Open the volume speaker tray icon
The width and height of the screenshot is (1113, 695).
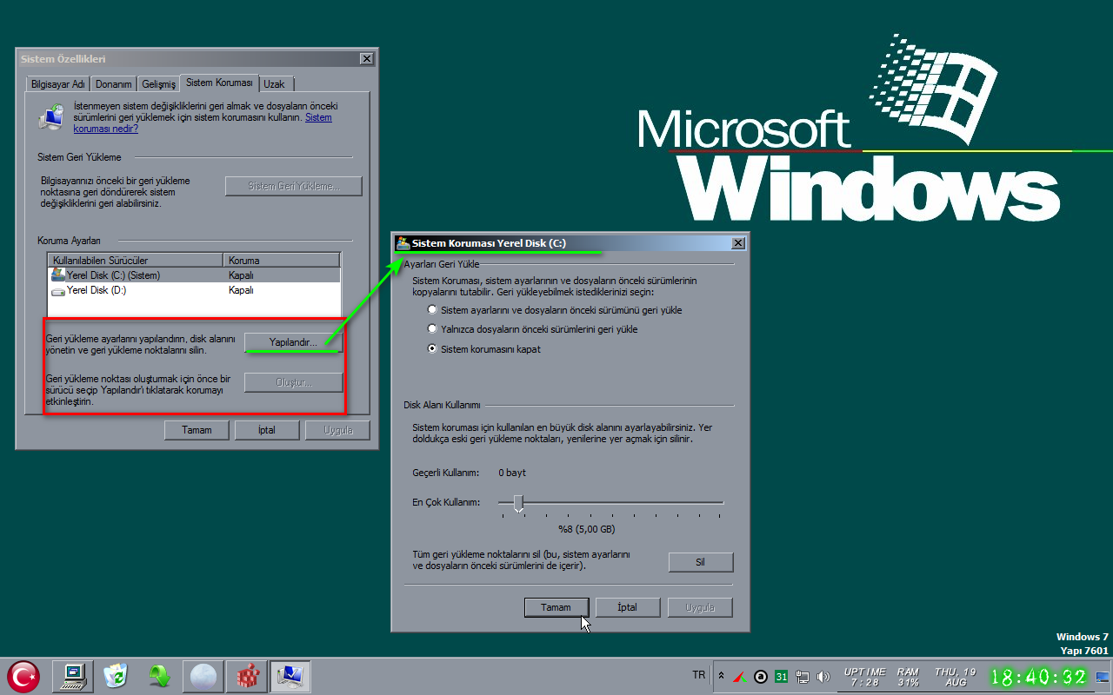(823, 676)
